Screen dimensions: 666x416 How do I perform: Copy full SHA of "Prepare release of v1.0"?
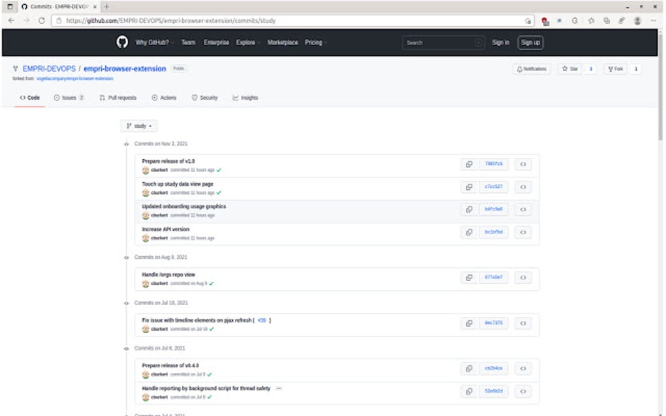click(468, 164)
